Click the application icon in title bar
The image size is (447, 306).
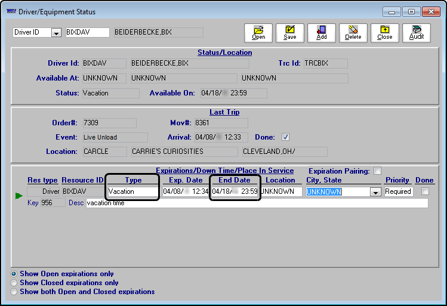point(10,12)
